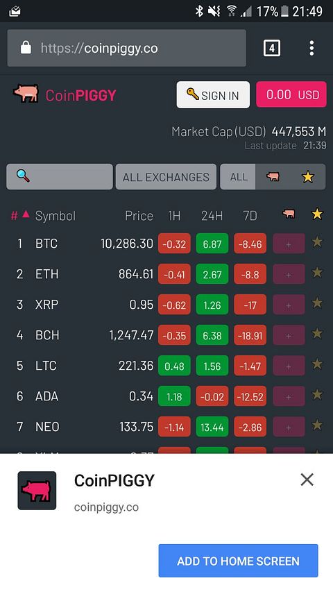333x592 pixels.
Task: Sort rank using the # arrow header
Action: click(x=20, y=215)
